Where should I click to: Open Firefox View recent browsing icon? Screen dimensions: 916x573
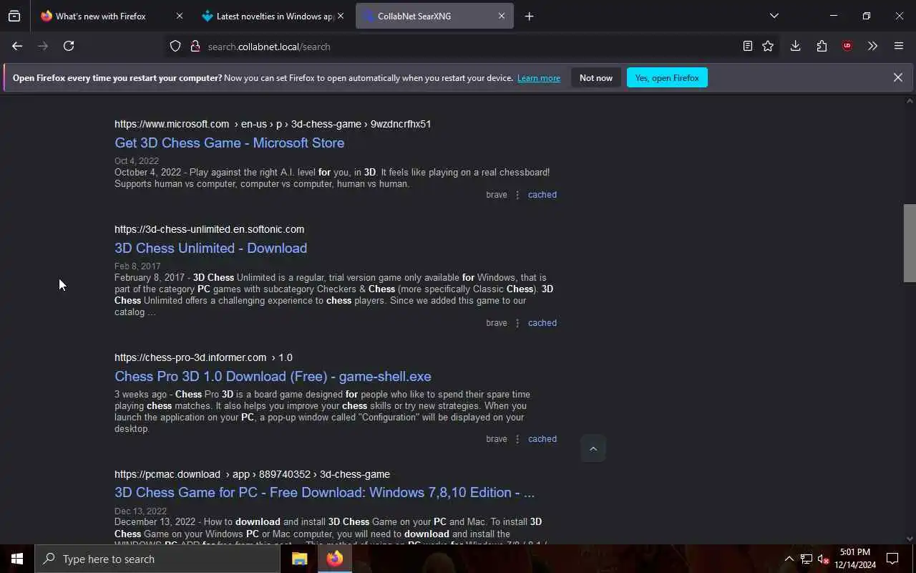pyautogui.click(x=14, y=16)
